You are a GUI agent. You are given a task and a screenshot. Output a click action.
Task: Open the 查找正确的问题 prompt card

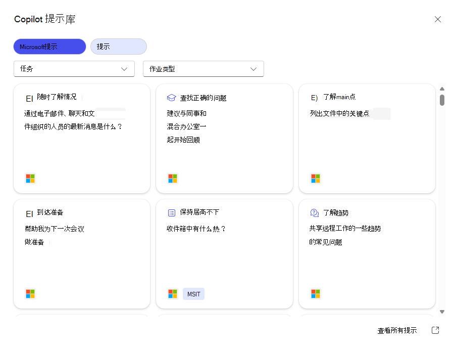pyautogui.click(x=224, y=138)
